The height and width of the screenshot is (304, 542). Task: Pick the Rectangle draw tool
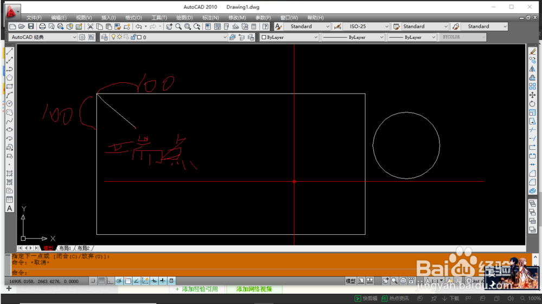10,86
